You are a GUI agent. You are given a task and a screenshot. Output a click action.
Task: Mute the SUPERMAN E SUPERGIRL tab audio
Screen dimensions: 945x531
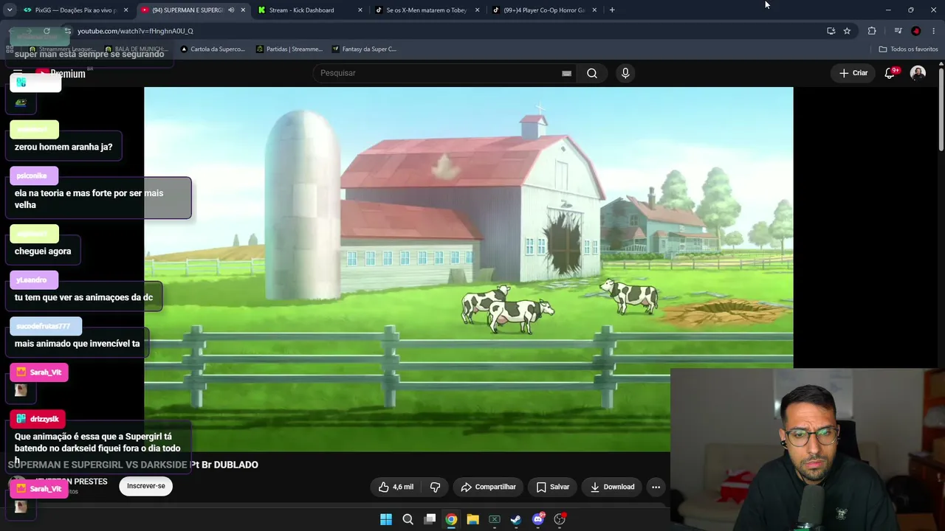pyautogui.click(x=231, y=10)
